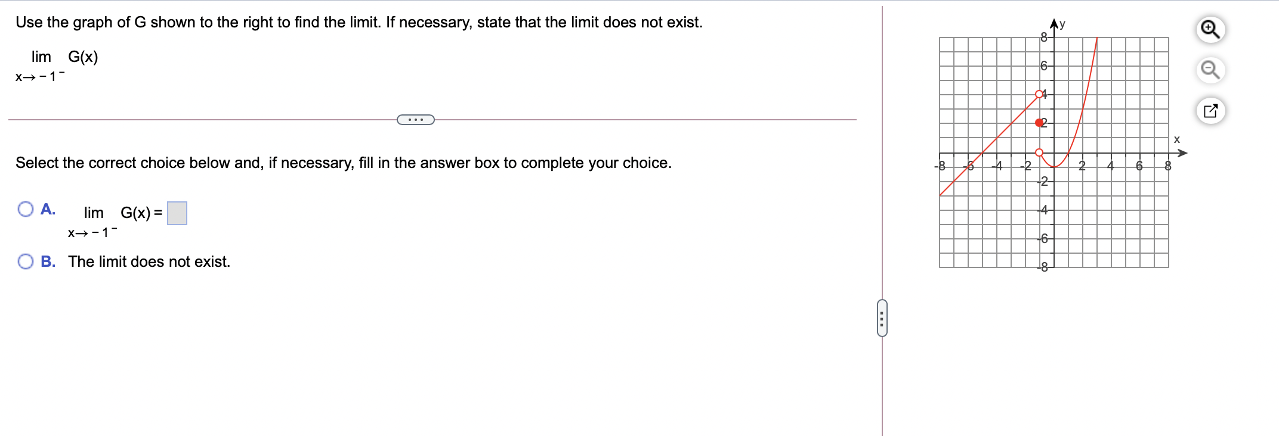
Task: Collapse the question section using the divider pill
Action: point(416,119)
